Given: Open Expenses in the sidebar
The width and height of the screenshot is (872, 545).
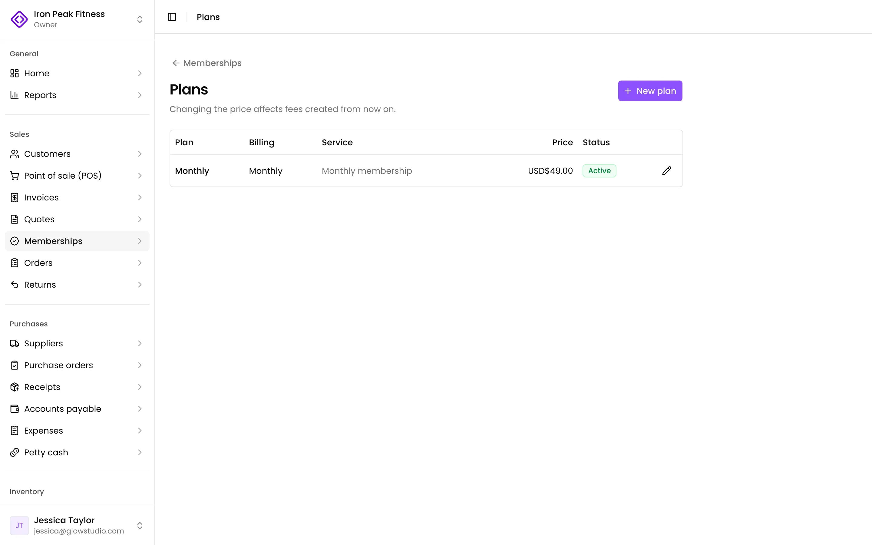Looking at the screenshot, I should [x=77, y=431].
